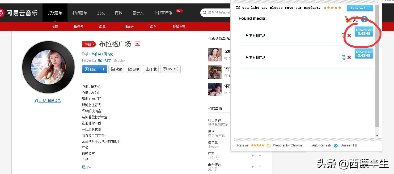Click the Download 3.42MB button circled in red
The image size is (394, 174).
(364, 31)
